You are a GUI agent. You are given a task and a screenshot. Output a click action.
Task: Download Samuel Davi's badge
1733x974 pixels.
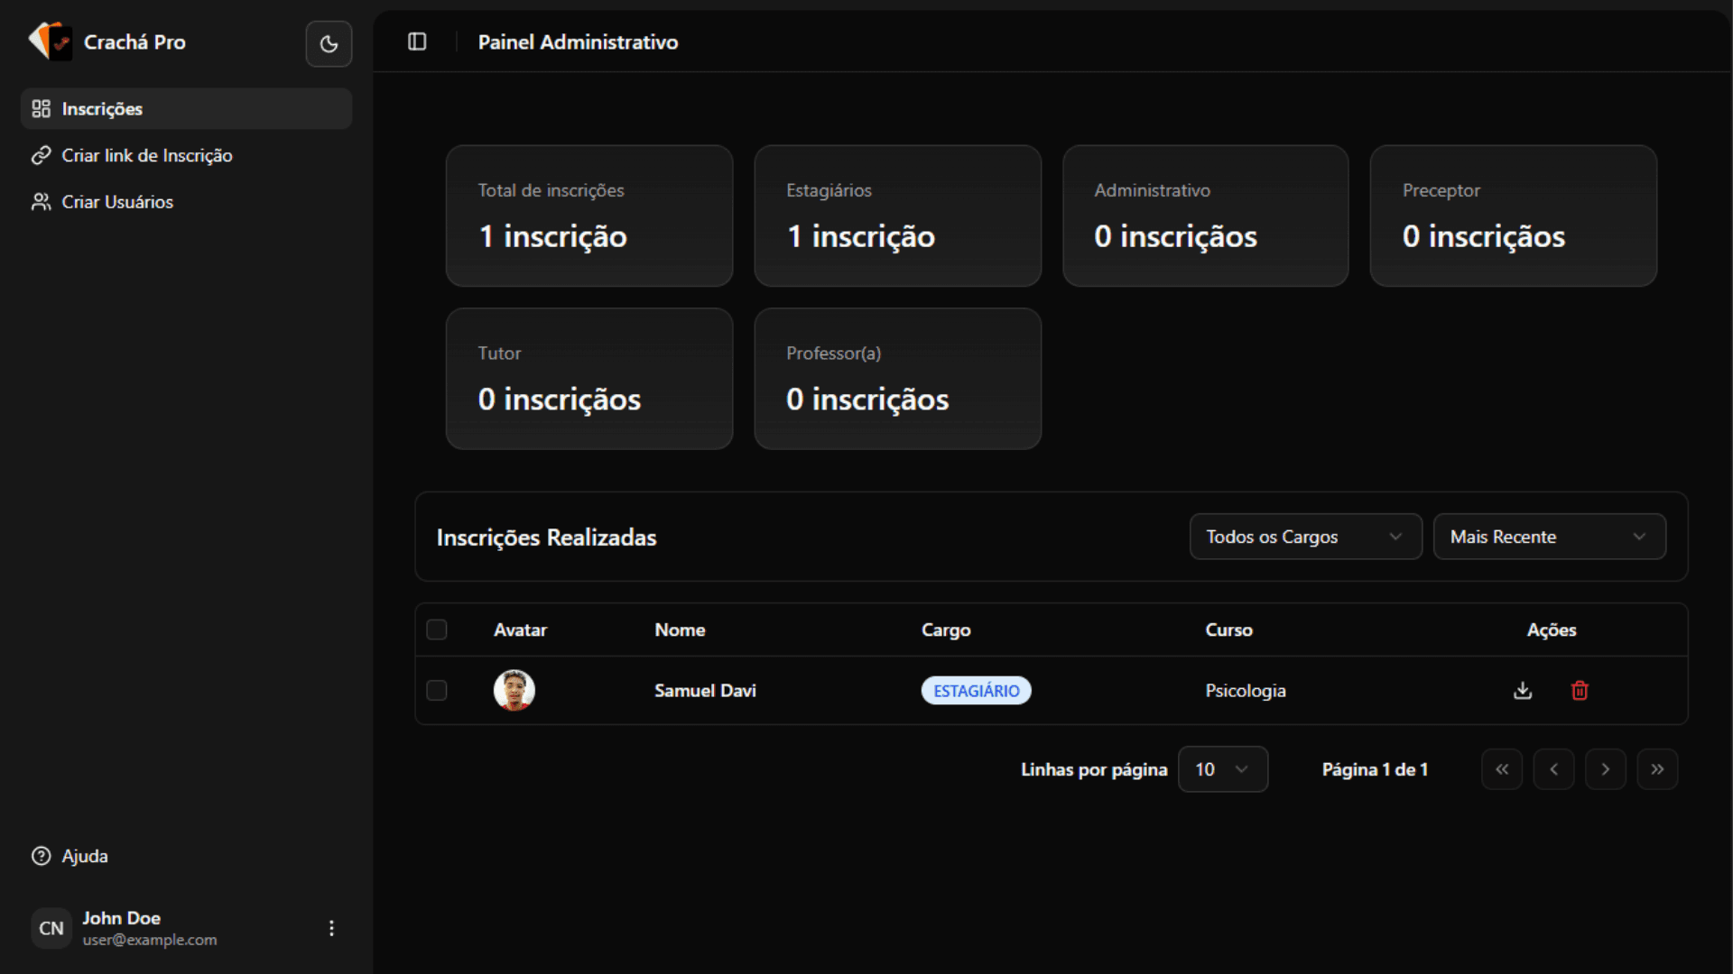coord(1523,691)
